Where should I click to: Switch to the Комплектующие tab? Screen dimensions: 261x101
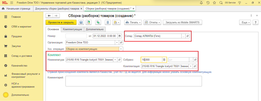click(72, 29)
